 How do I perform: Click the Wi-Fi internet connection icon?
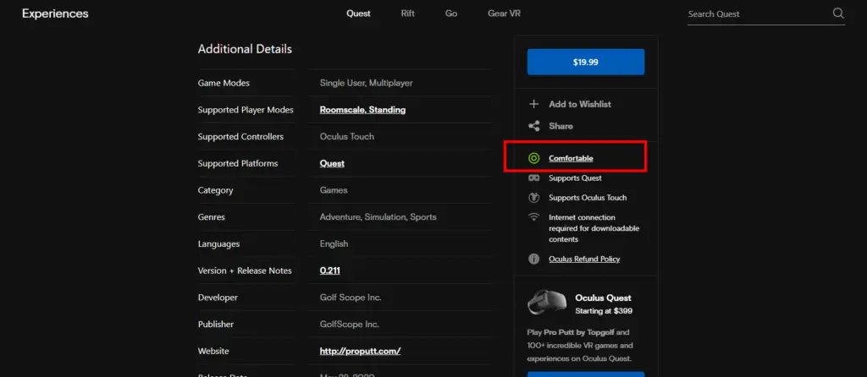tap(533, 217)
